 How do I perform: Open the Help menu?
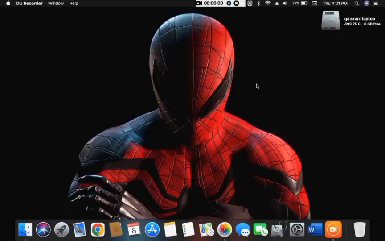click(74, 4)
